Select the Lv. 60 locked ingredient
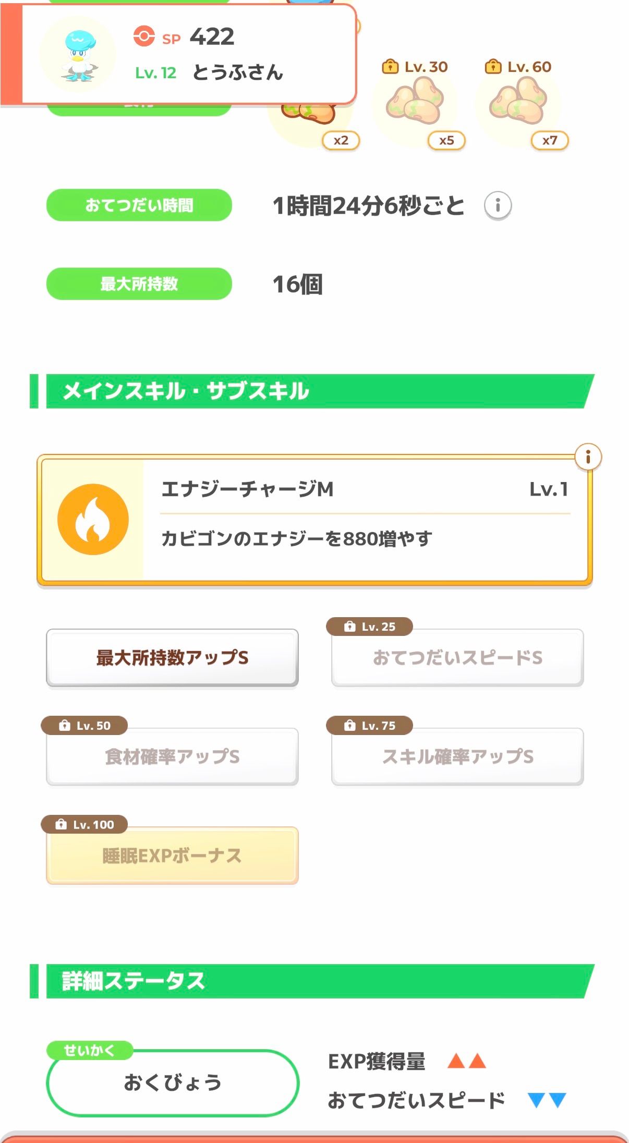Viewport: 629px width, 1143px height. pos(518,102)
